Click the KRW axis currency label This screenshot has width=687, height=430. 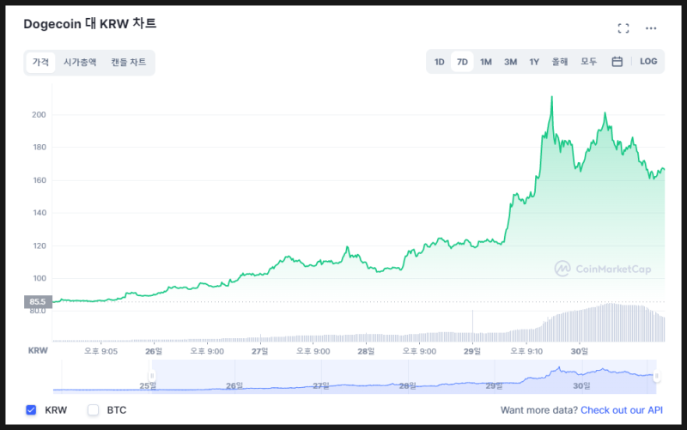(x=38, y=351)
